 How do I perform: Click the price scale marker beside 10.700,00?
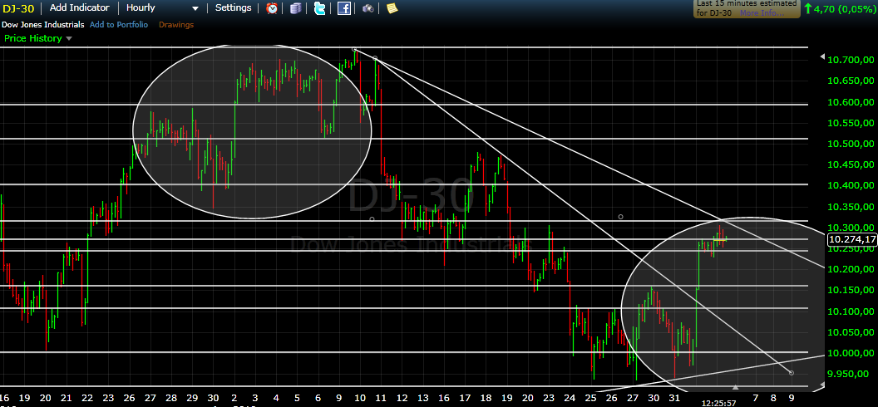[822, 56]
